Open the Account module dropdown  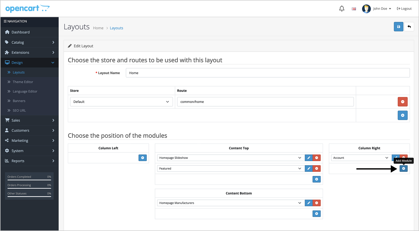[360, 158]
